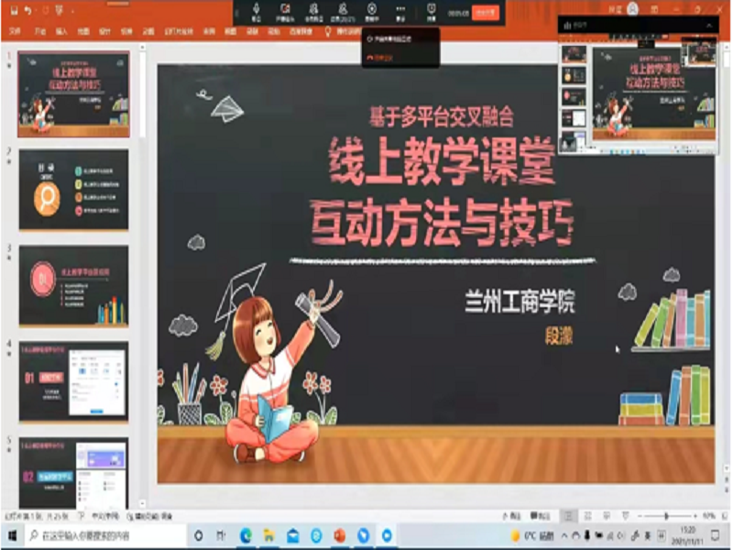Open the 文件 ribbon tab

coord(14,30)
